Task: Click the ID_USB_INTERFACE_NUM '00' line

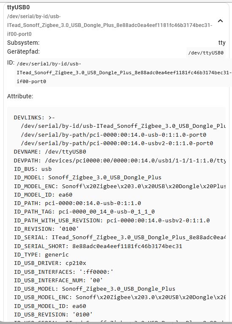Action: (58, 280)
